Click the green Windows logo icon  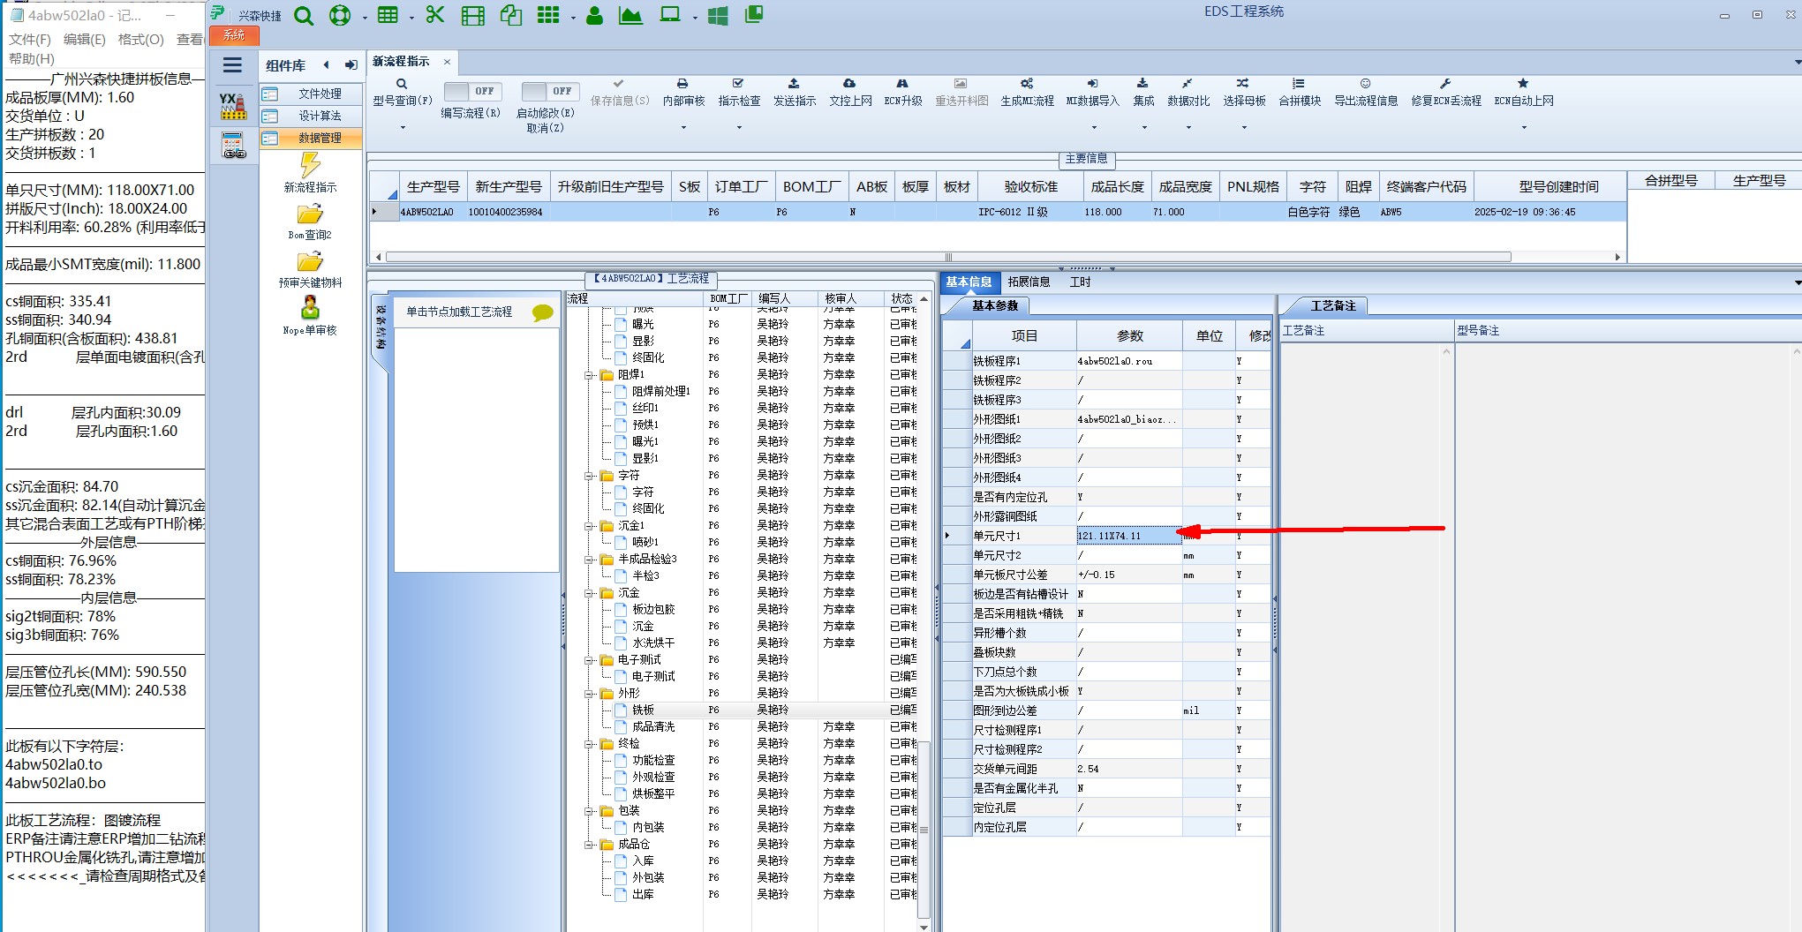(718, 16)
